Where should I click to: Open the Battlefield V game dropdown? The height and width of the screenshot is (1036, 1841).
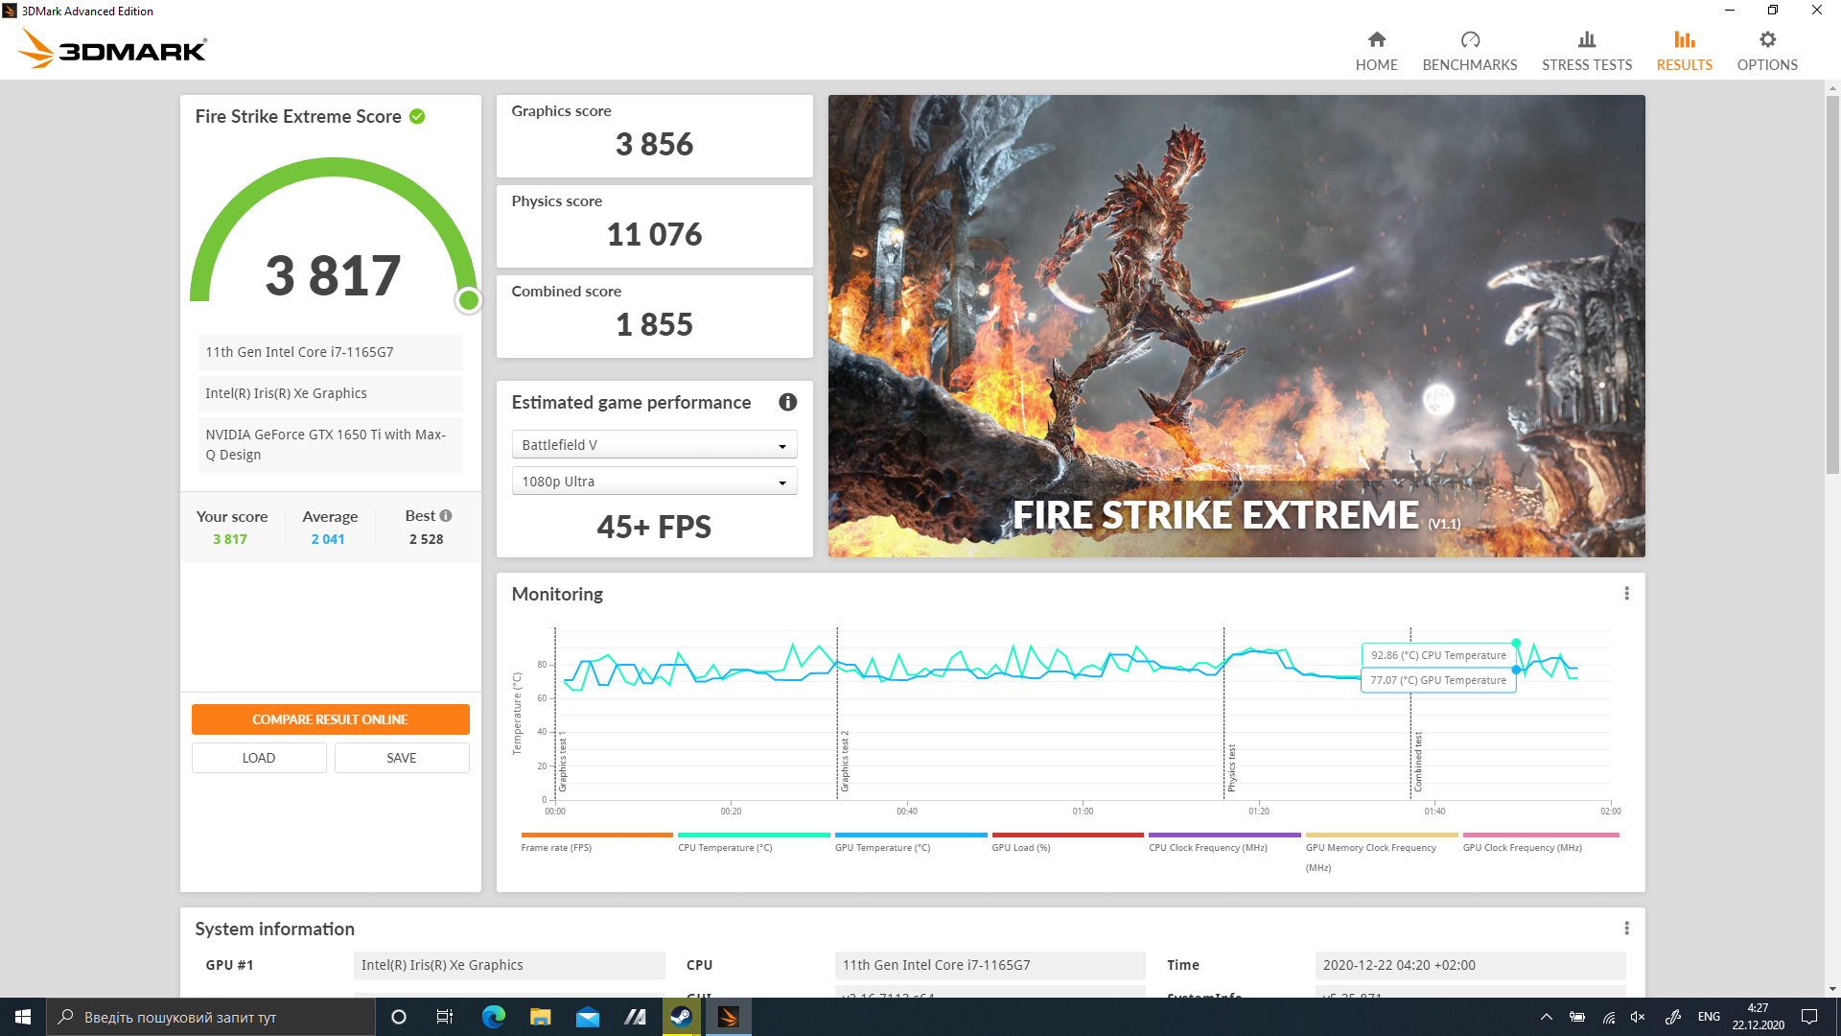[654, 445]
